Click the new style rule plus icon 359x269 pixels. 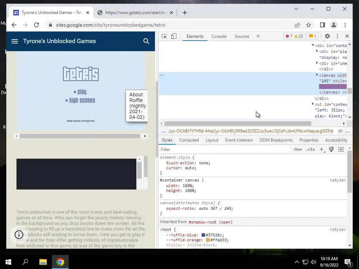[x=322, y=149]
